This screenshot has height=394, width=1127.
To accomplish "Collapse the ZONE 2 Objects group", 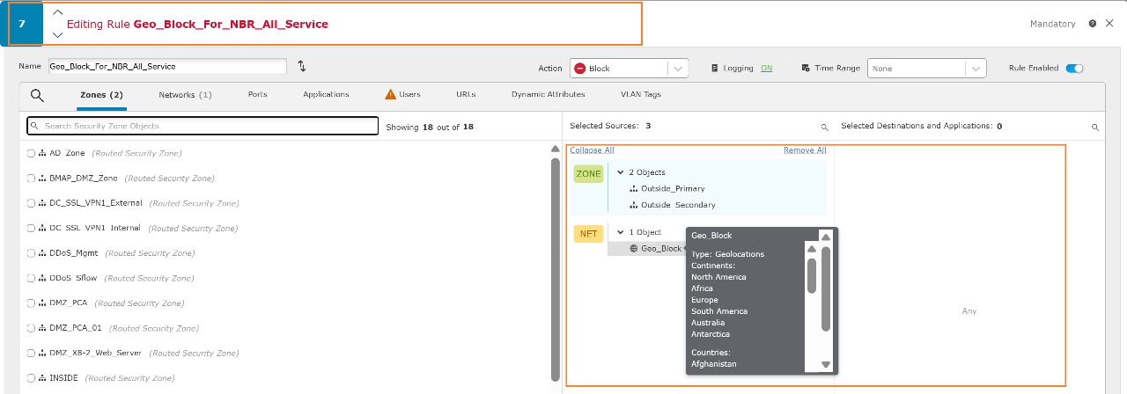I will pos(620,172).
